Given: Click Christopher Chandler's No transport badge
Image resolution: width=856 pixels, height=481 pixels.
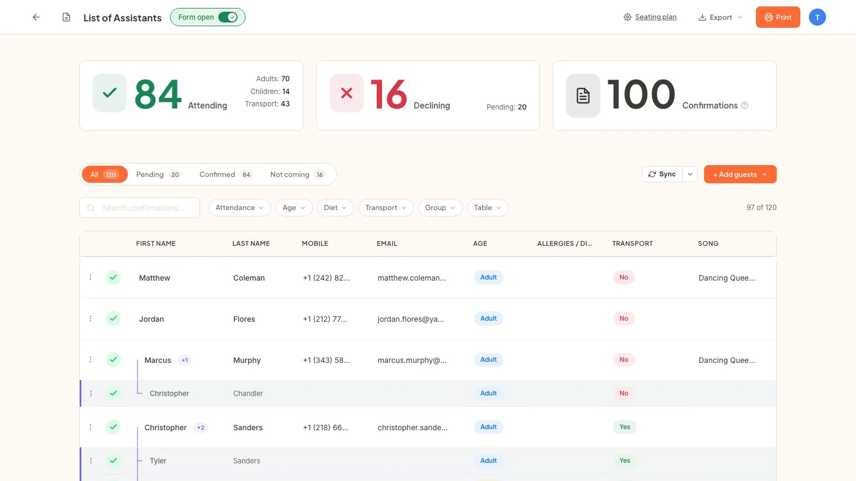Looking at the screenshot, I should pos(624,393).
